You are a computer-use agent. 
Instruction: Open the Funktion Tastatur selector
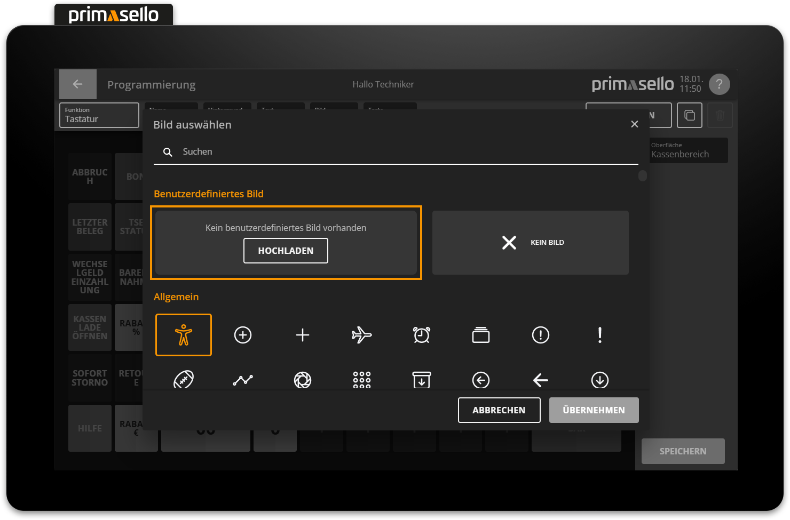(99, 115)
